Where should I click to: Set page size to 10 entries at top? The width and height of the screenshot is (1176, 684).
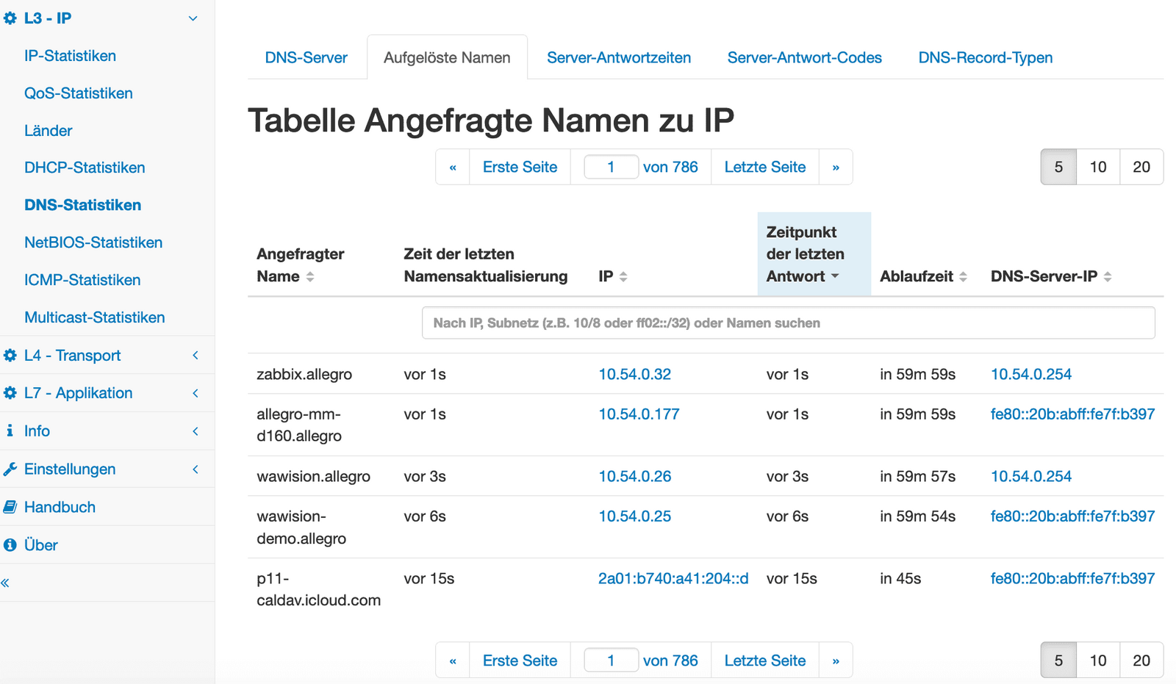(x=1097, y=167)
